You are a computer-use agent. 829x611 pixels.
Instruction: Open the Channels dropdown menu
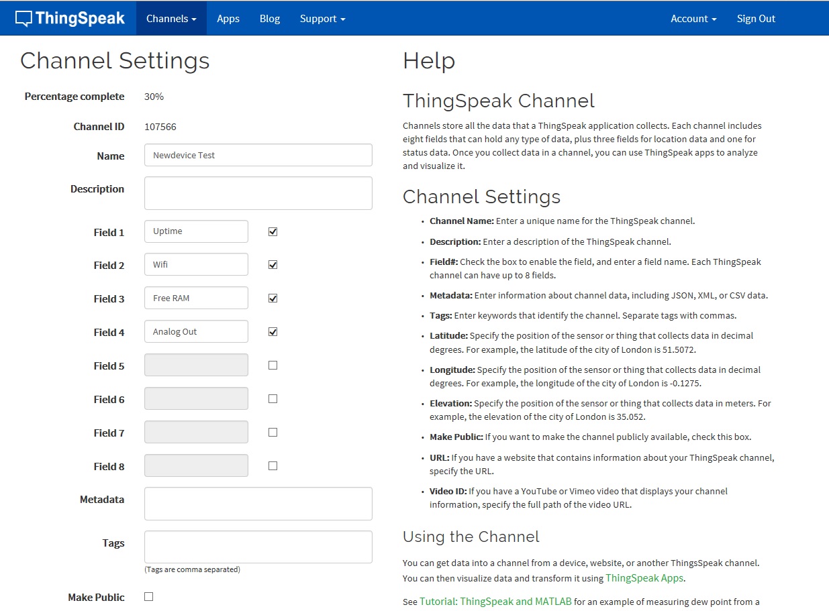click(171, 18)
